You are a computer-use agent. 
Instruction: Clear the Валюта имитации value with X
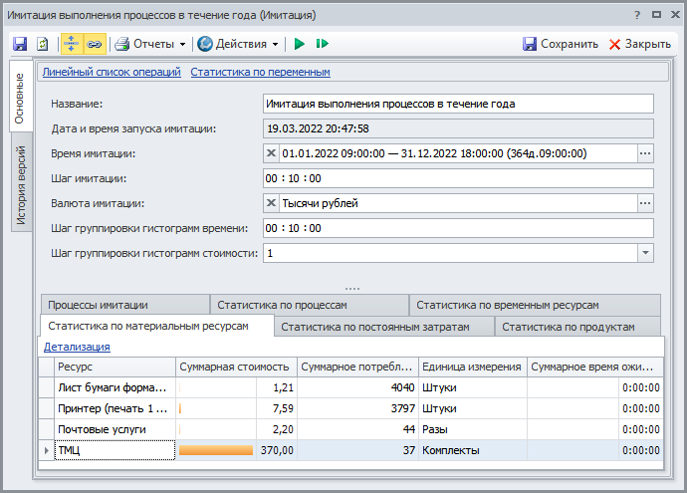click(272, 203)
